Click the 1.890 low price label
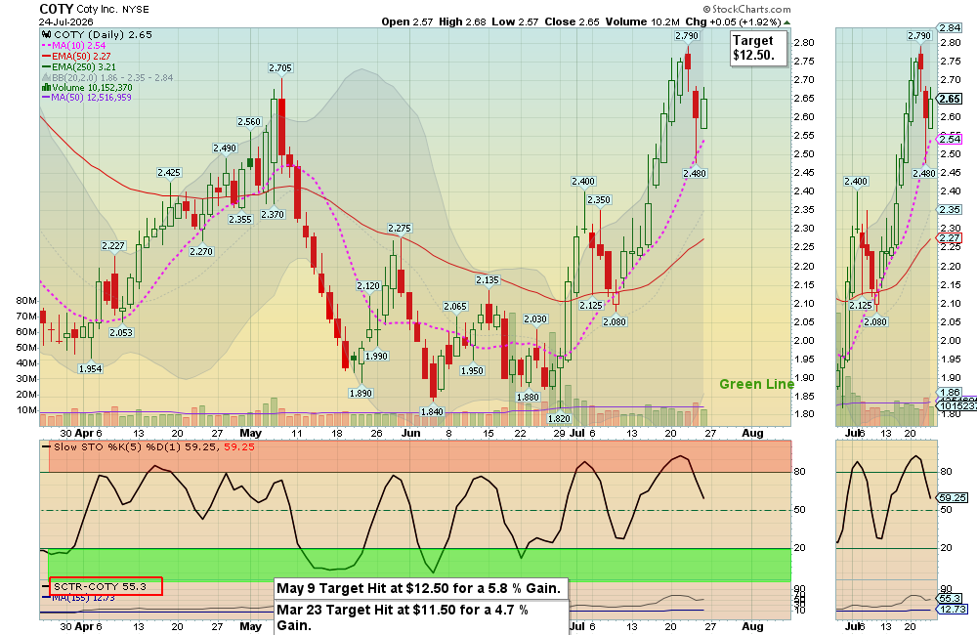Screen dimensions: 977x635 361,394
